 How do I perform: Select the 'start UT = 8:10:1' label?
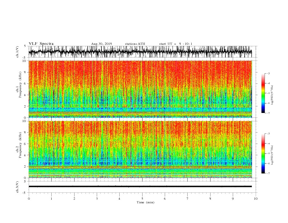tap(176, 44)
